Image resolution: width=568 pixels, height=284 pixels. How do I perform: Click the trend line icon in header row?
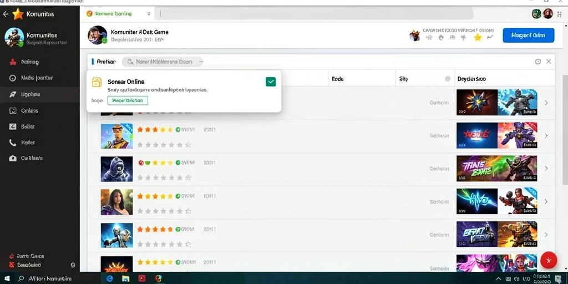pyautogui.click(x=490, y=37)
